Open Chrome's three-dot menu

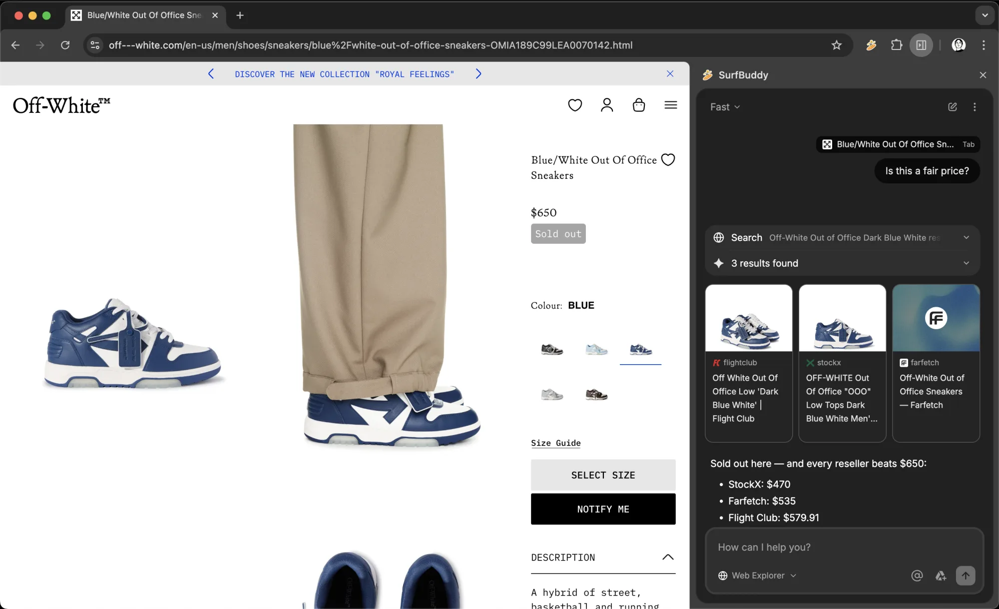coord(984,45)
